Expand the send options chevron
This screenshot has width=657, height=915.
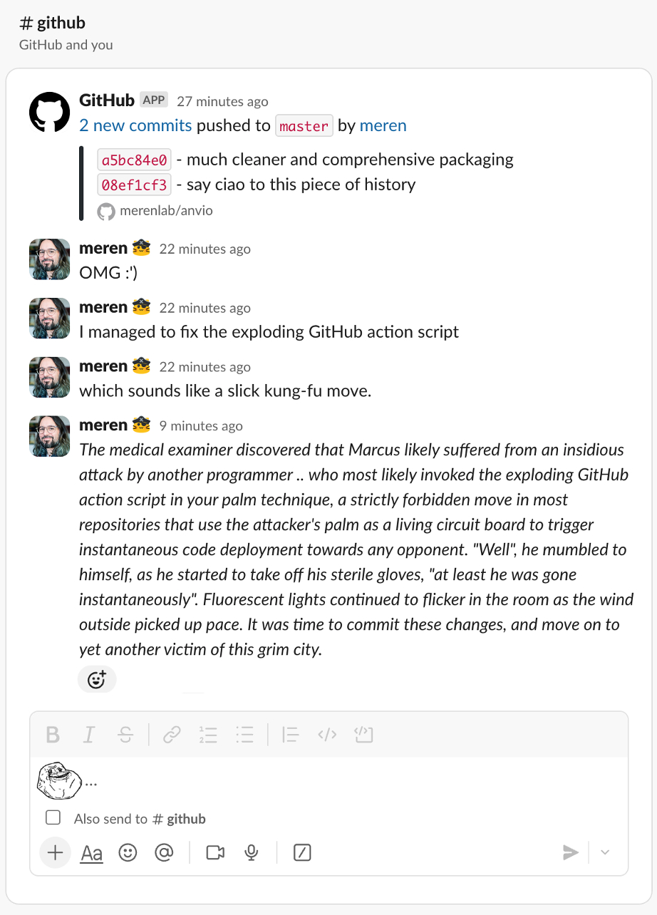[x=605, y=852]
